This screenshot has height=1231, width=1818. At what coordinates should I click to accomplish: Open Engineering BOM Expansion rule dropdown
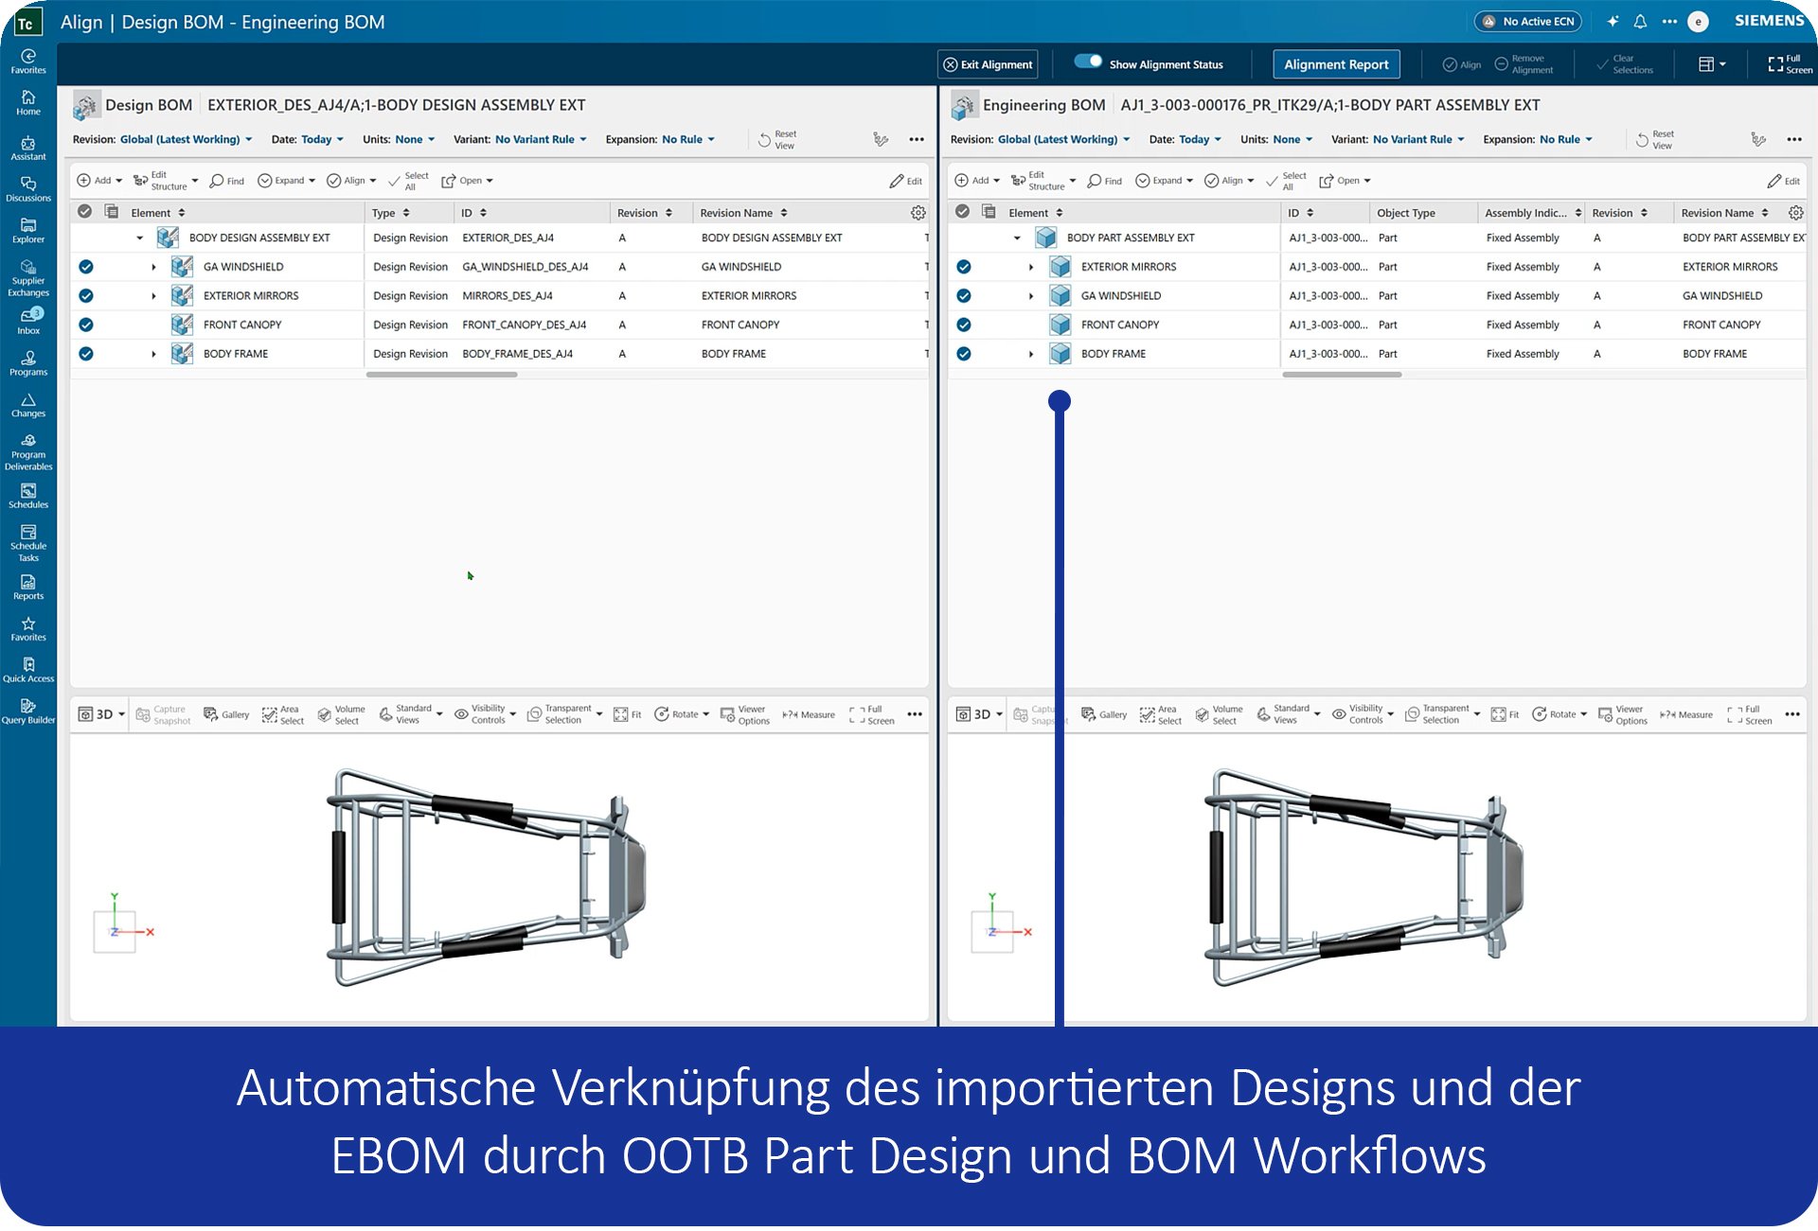pos(1566,140)
